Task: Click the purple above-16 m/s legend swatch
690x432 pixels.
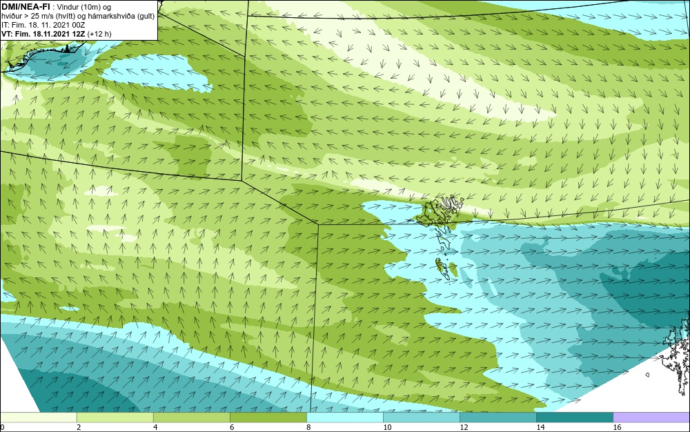Action: [x=651, y=418]
